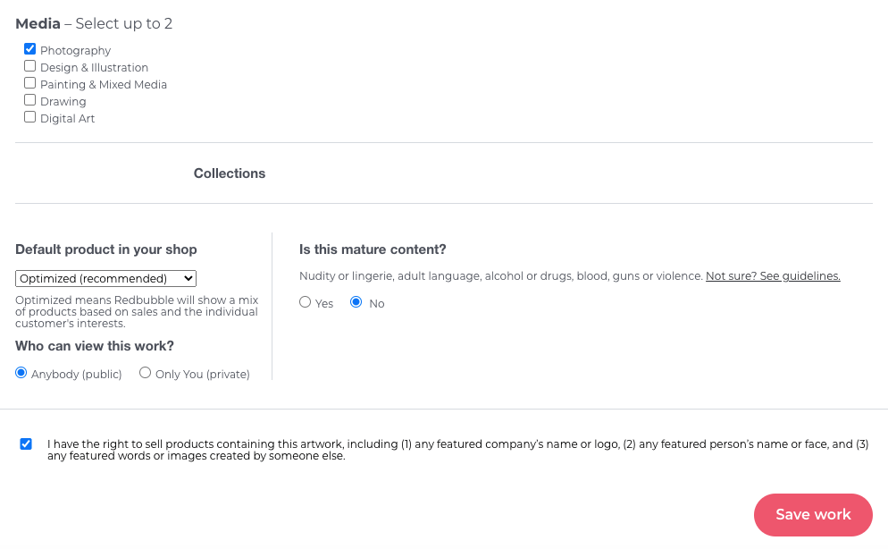Click the 'Design & Illustration' label text
The height and width of the screenshot is (549, 888).
pyautogui.click(x=94, y=68)
